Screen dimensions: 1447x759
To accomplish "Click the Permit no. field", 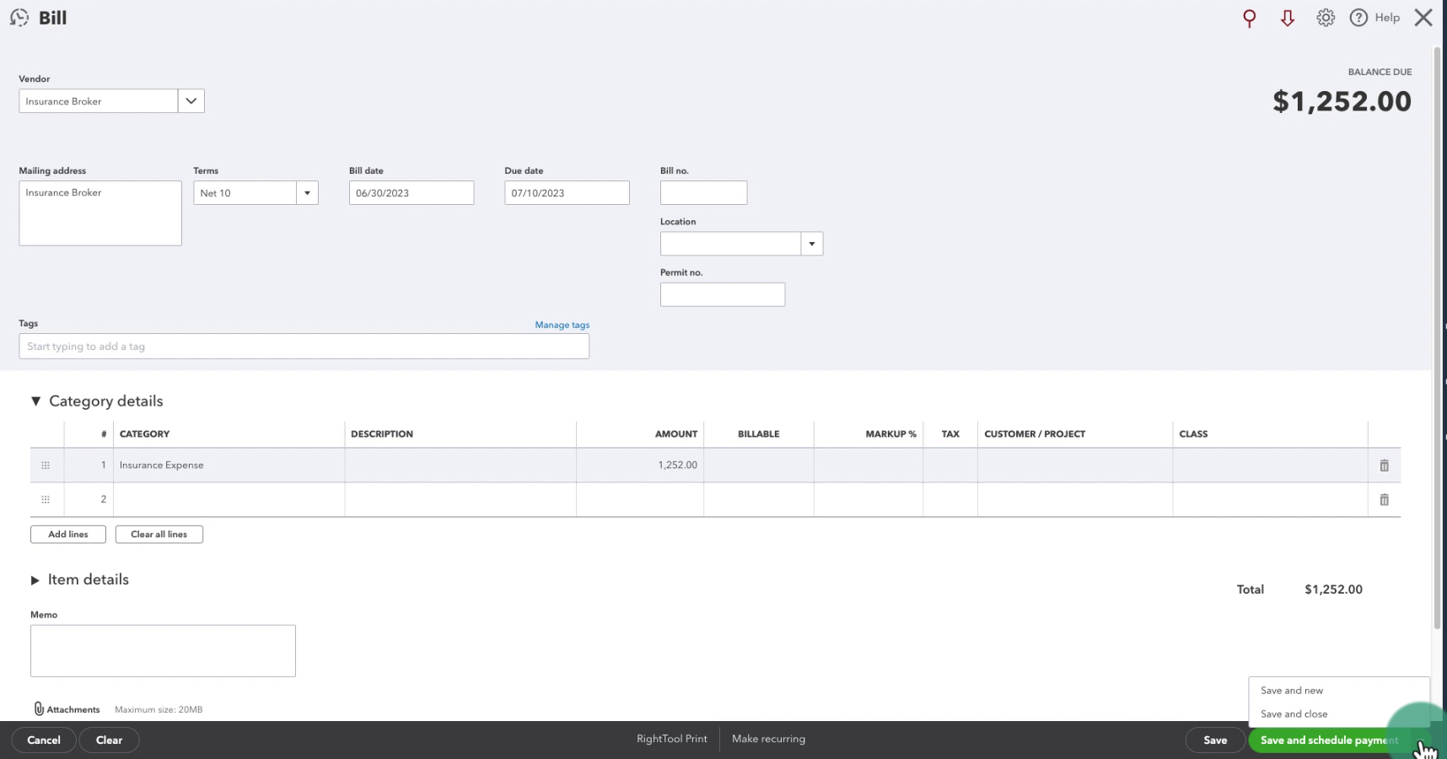I will click(x=723, y=294).
